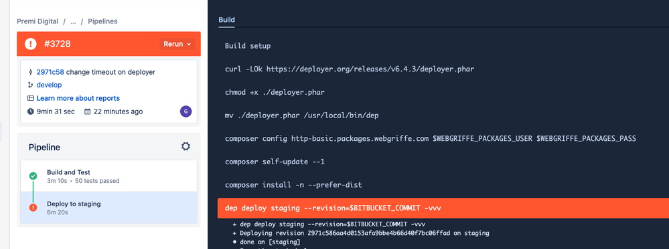Image resolution: width=669 pixels, height=249 pixels.
Task: Click the commit icon beside 2971c58
Action: pos(30,72)
